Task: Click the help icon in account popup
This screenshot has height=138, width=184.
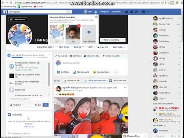Action: point(97,16)
